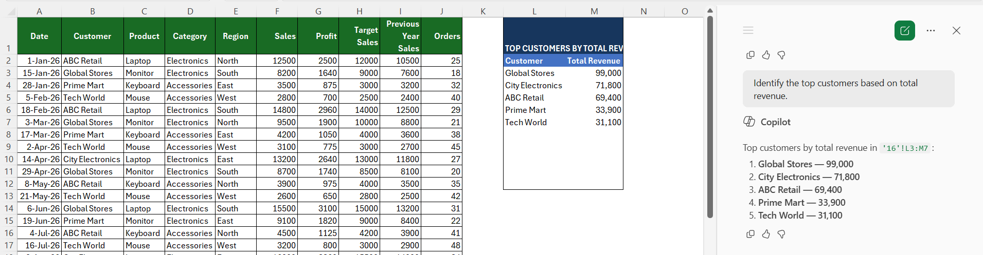Select column F header
Screen dimensions: 983x255
pos(277,11)
